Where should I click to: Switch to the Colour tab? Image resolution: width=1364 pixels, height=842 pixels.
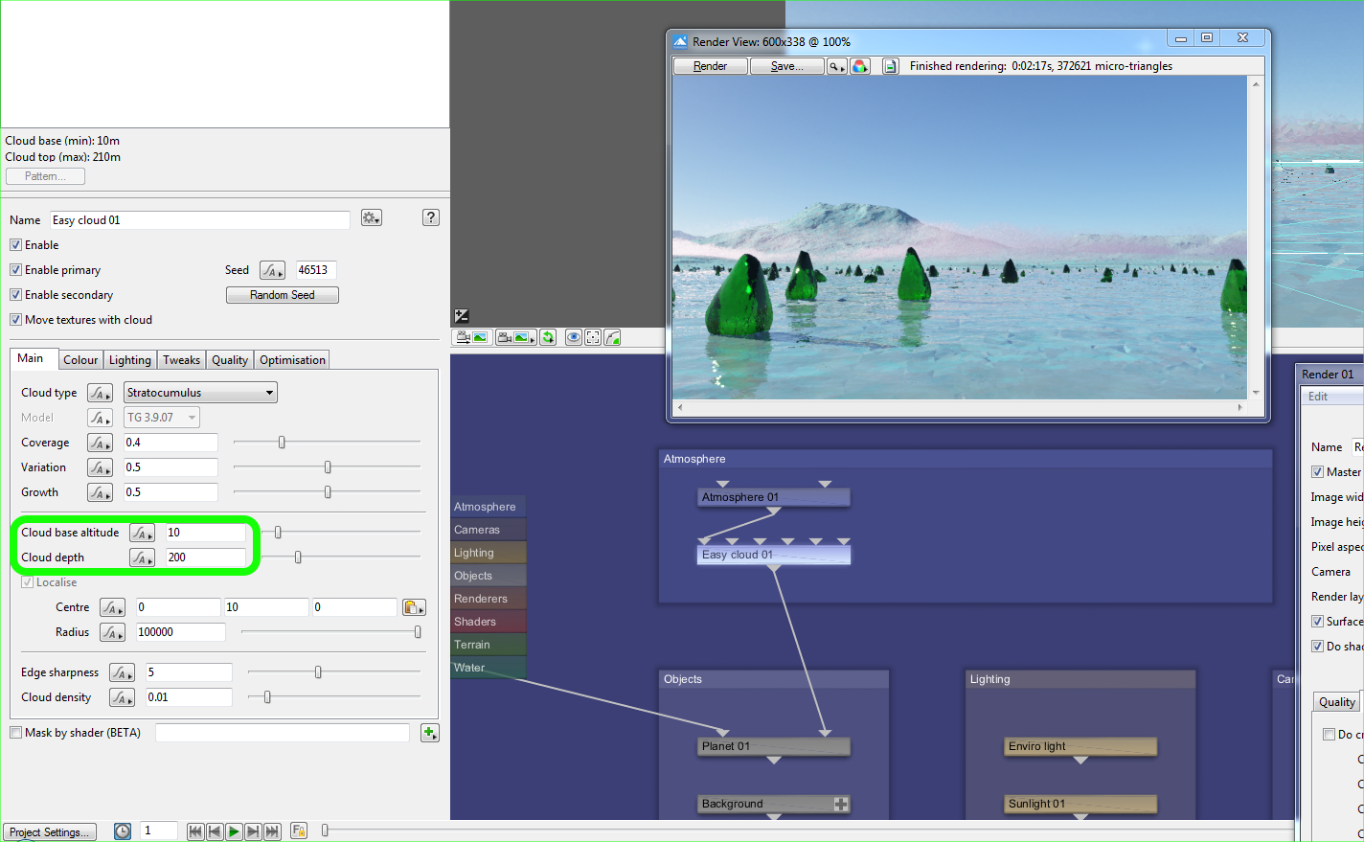80,360
